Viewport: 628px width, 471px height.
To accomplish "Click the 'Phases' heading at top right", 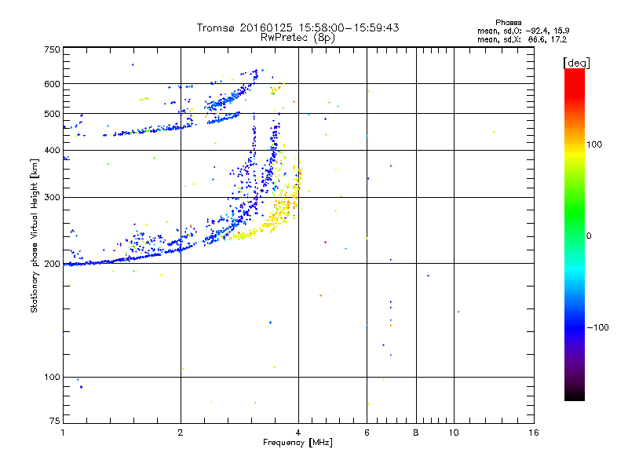I will (508, 23).
